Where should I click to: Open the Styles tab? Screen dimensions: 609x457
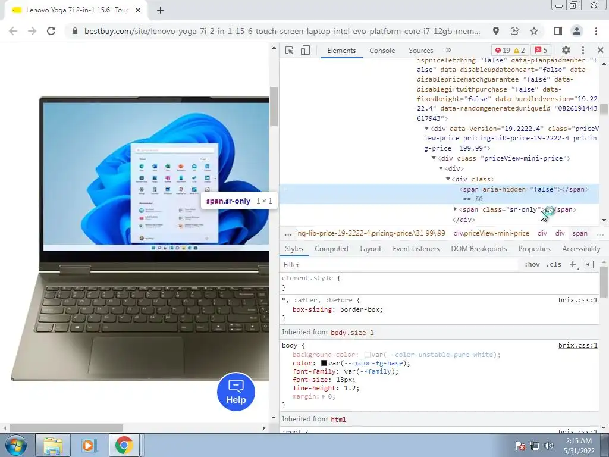point(294,249)
